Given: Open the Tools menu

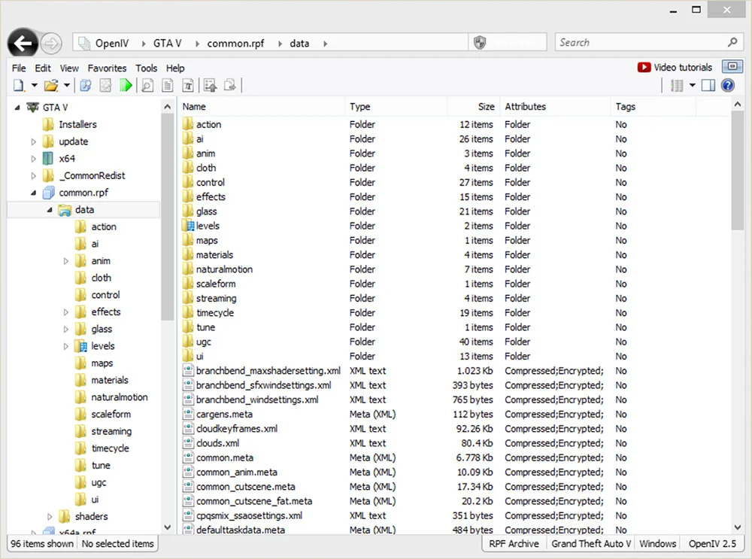Looking at the screenshot, I should 146,68.
